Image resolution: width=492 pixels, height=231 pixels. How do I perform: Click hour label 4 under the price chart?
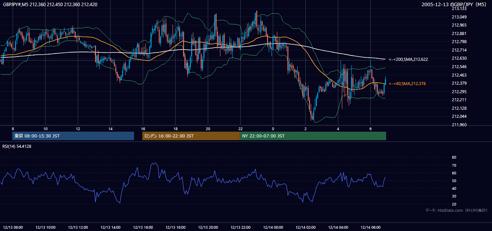point(338,129)
